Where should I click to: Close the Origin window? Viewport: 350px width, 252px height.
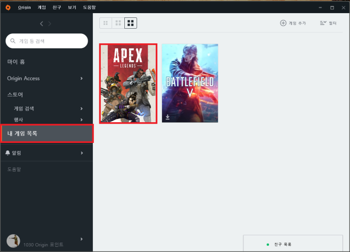tap(343, 8)
